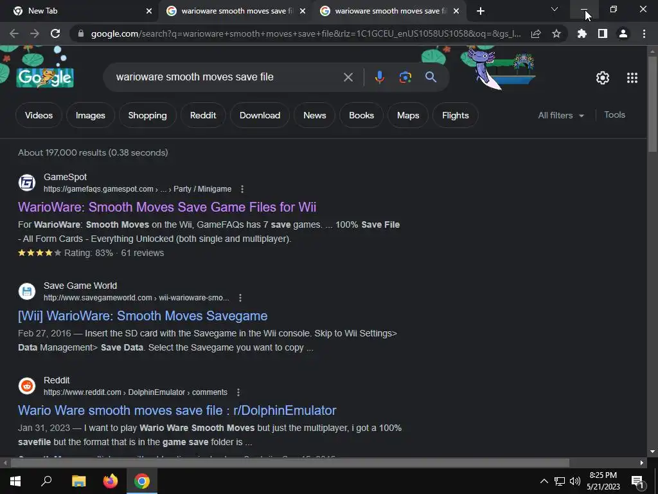Show hidden system tray icons
Screen dimensions: 658x494
pos(544,481)
